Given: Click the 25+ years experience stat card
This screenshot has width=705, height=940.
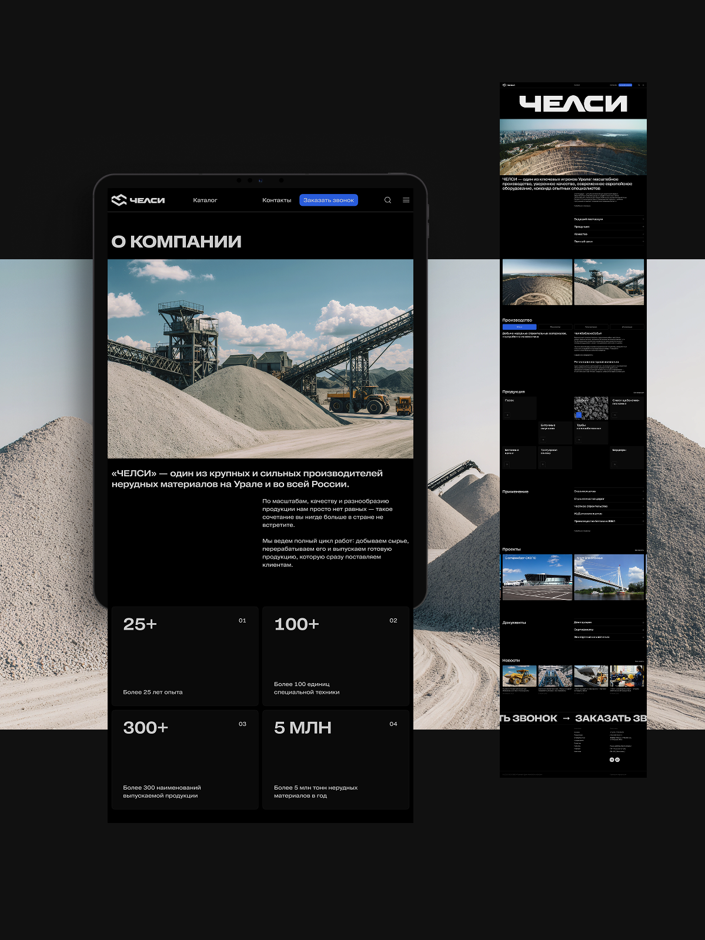Looking at the screenshot, I should pyautogui.click(x=185, y=656).
